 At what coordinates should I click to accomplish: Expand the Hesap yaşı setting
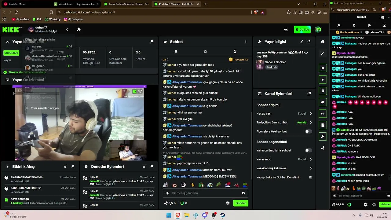pyautogui.click(x=284, y=114)
